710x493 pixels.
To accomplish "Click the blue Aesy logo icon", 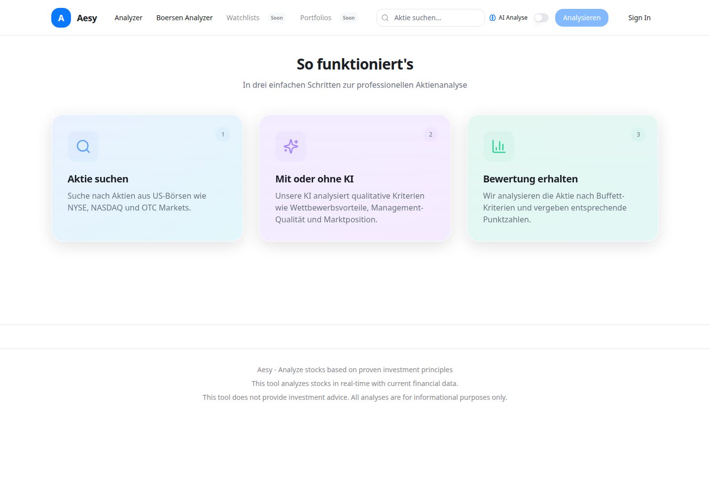I will pos(61,18).
